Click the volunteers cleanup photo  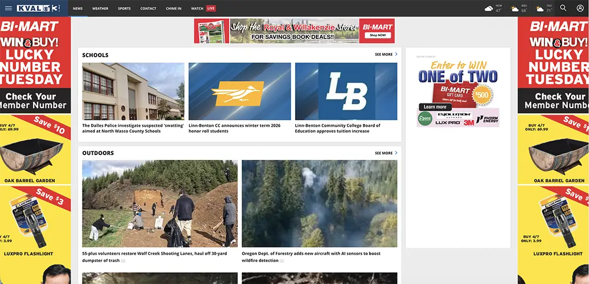(x=160, y=203)
